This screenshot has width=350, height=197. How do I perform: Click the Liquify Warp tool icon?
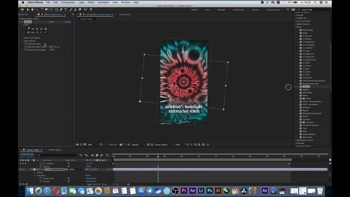[28, 29]
